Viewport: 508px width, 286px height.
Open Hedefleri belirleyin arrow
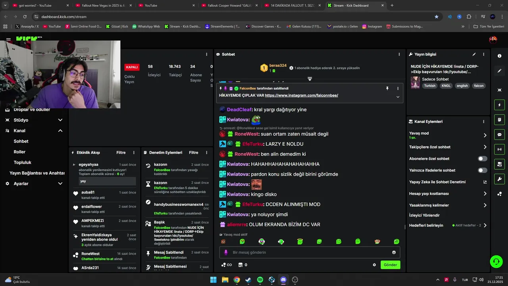pyautogui.click(x=485, y=225)
